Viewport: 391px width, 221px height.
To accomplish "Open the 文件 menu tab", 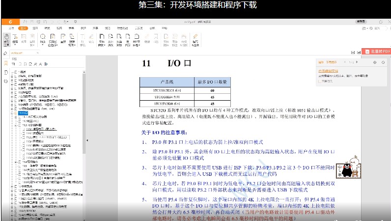I will [x=11, y=28].
